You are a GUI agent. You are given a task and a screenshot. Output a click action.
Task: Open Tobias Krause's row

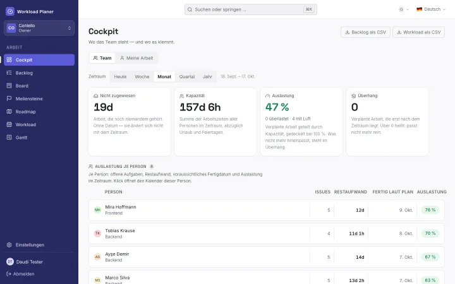click(x=267, y=234)
